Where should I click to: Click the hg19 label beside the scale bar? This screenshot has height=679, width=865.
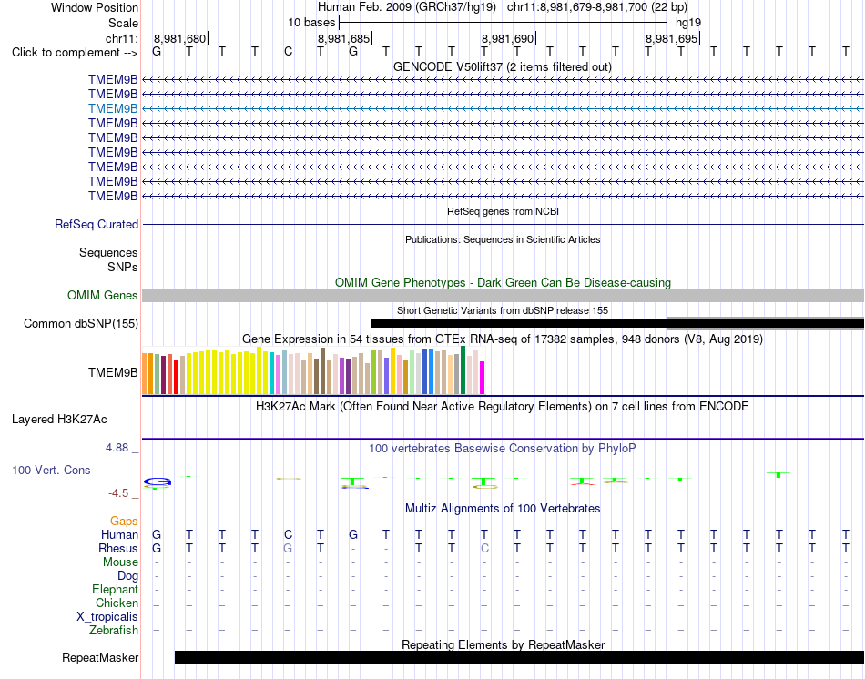click(688, 23)
